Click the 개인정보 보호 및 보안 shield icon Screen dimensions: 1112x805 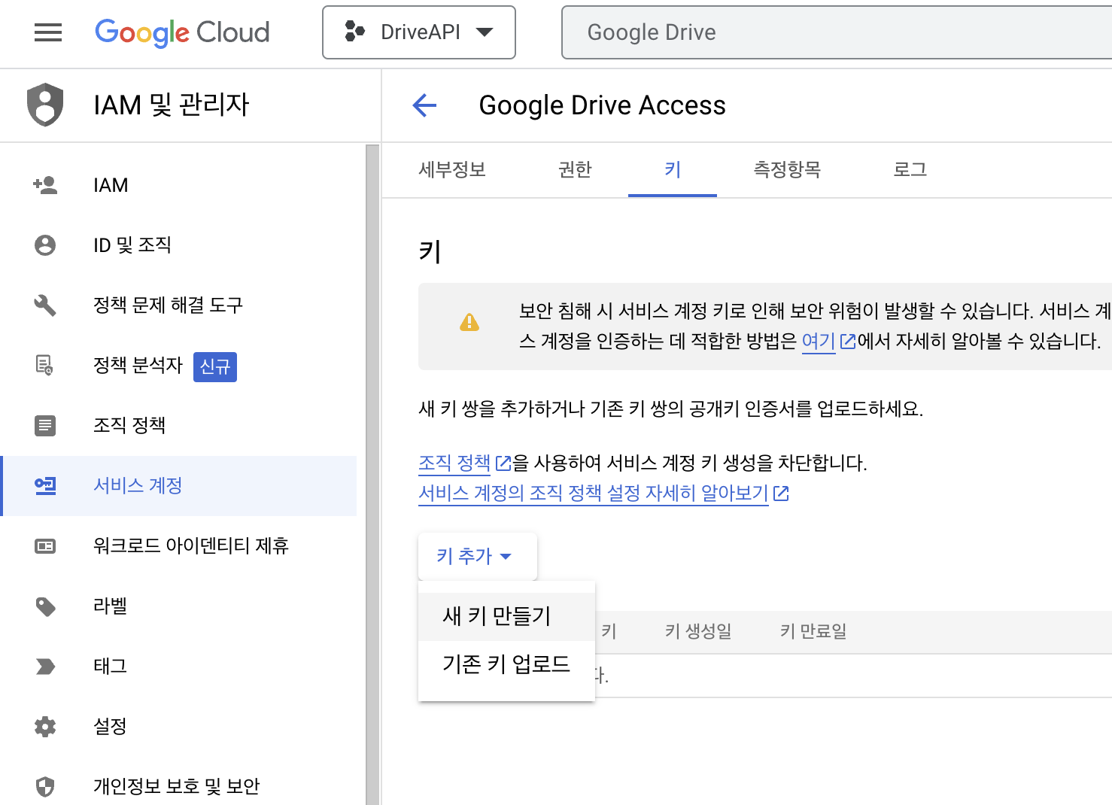tap(45, 787)
